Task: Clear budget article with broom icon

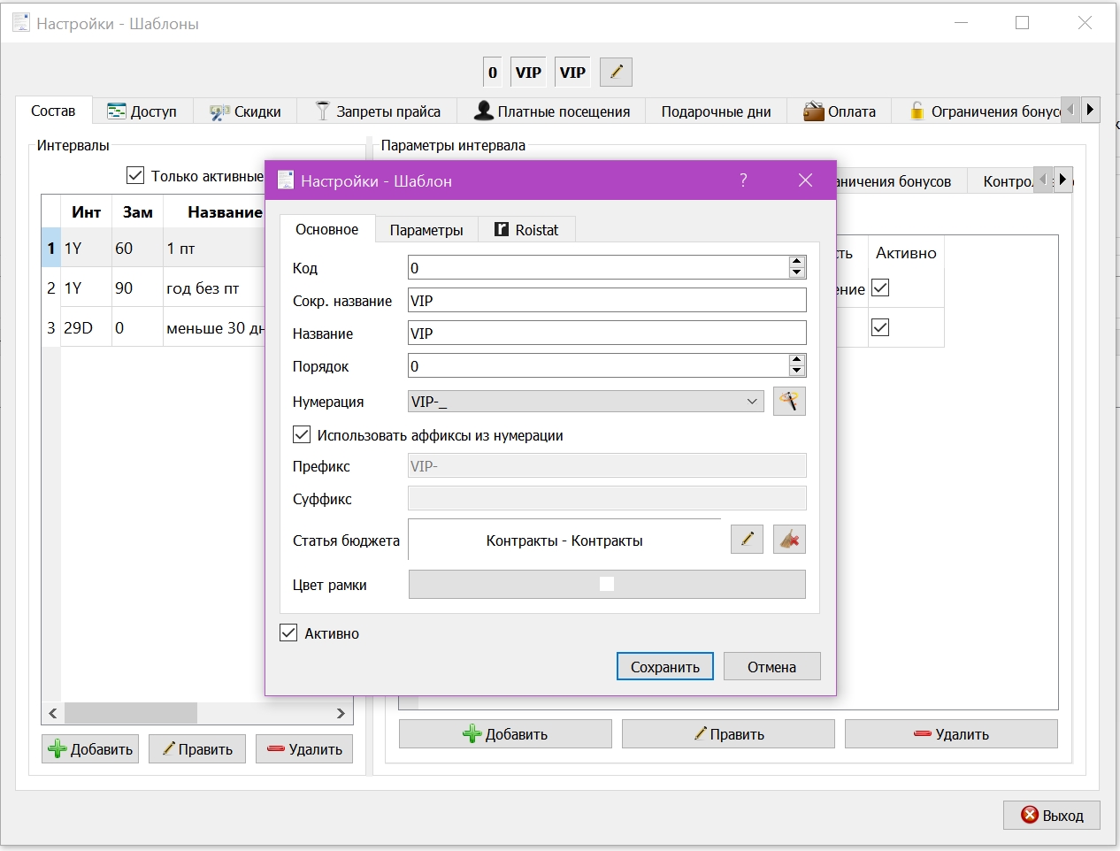Action: (x=789, y=539)
